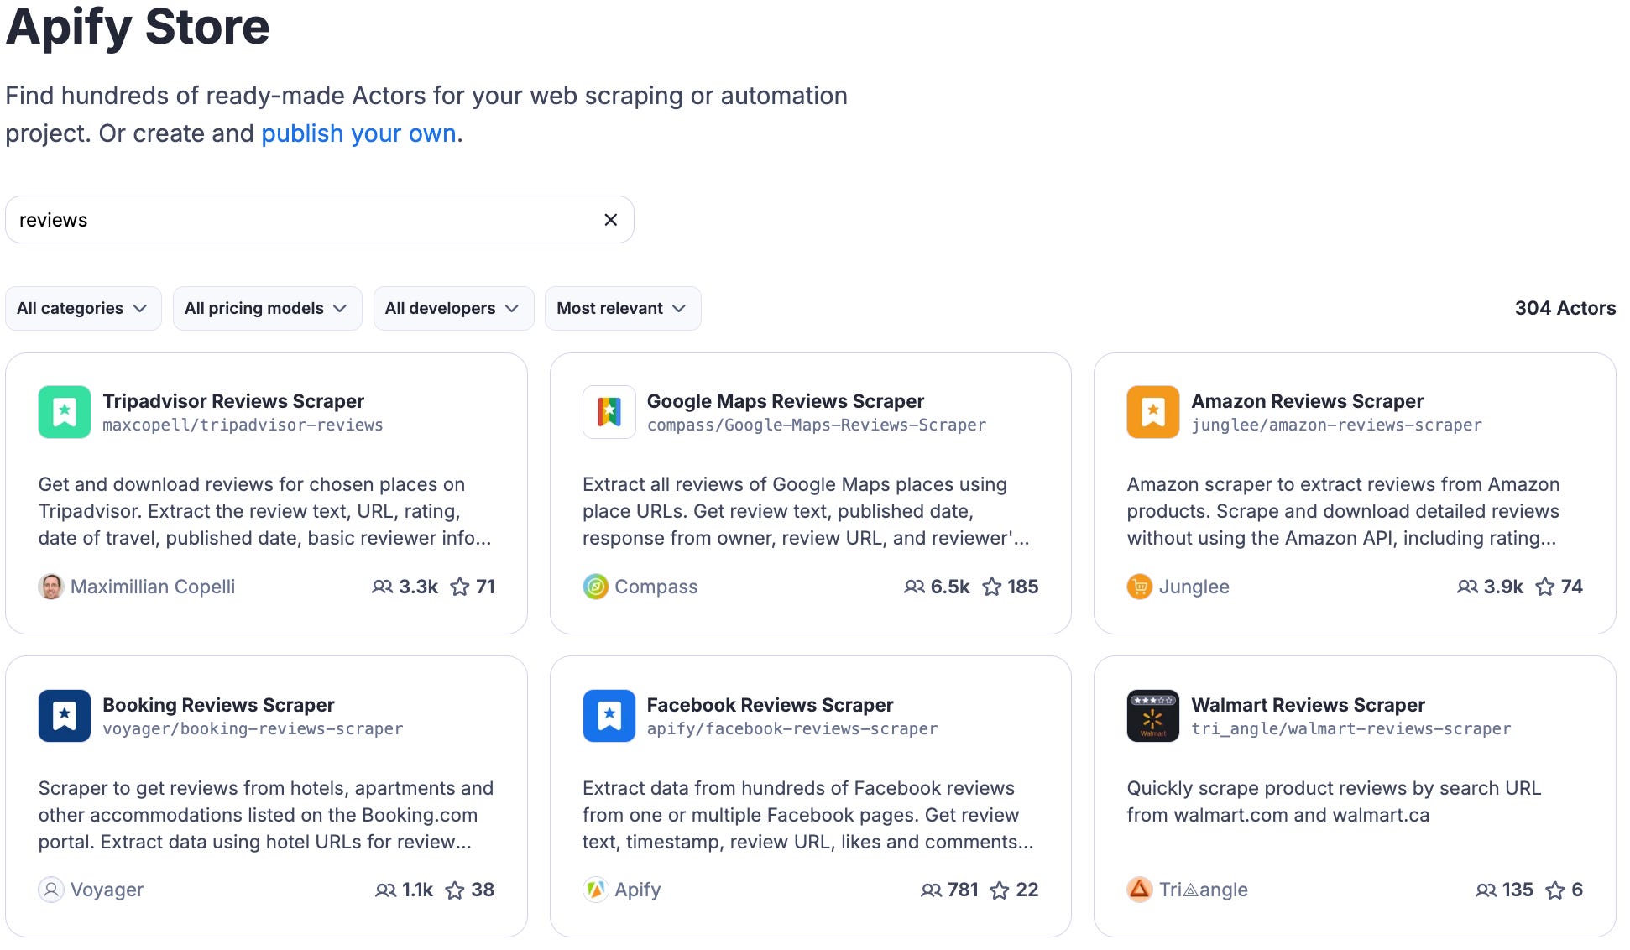Click the users icon beside 1.1k
Screen dimensions: 1630x950
click(x=386, y=890)
